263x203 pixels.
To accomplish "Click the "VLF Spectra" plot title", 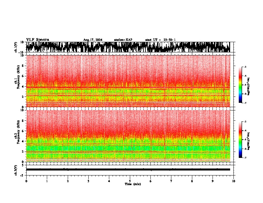I will coord(38,40).
